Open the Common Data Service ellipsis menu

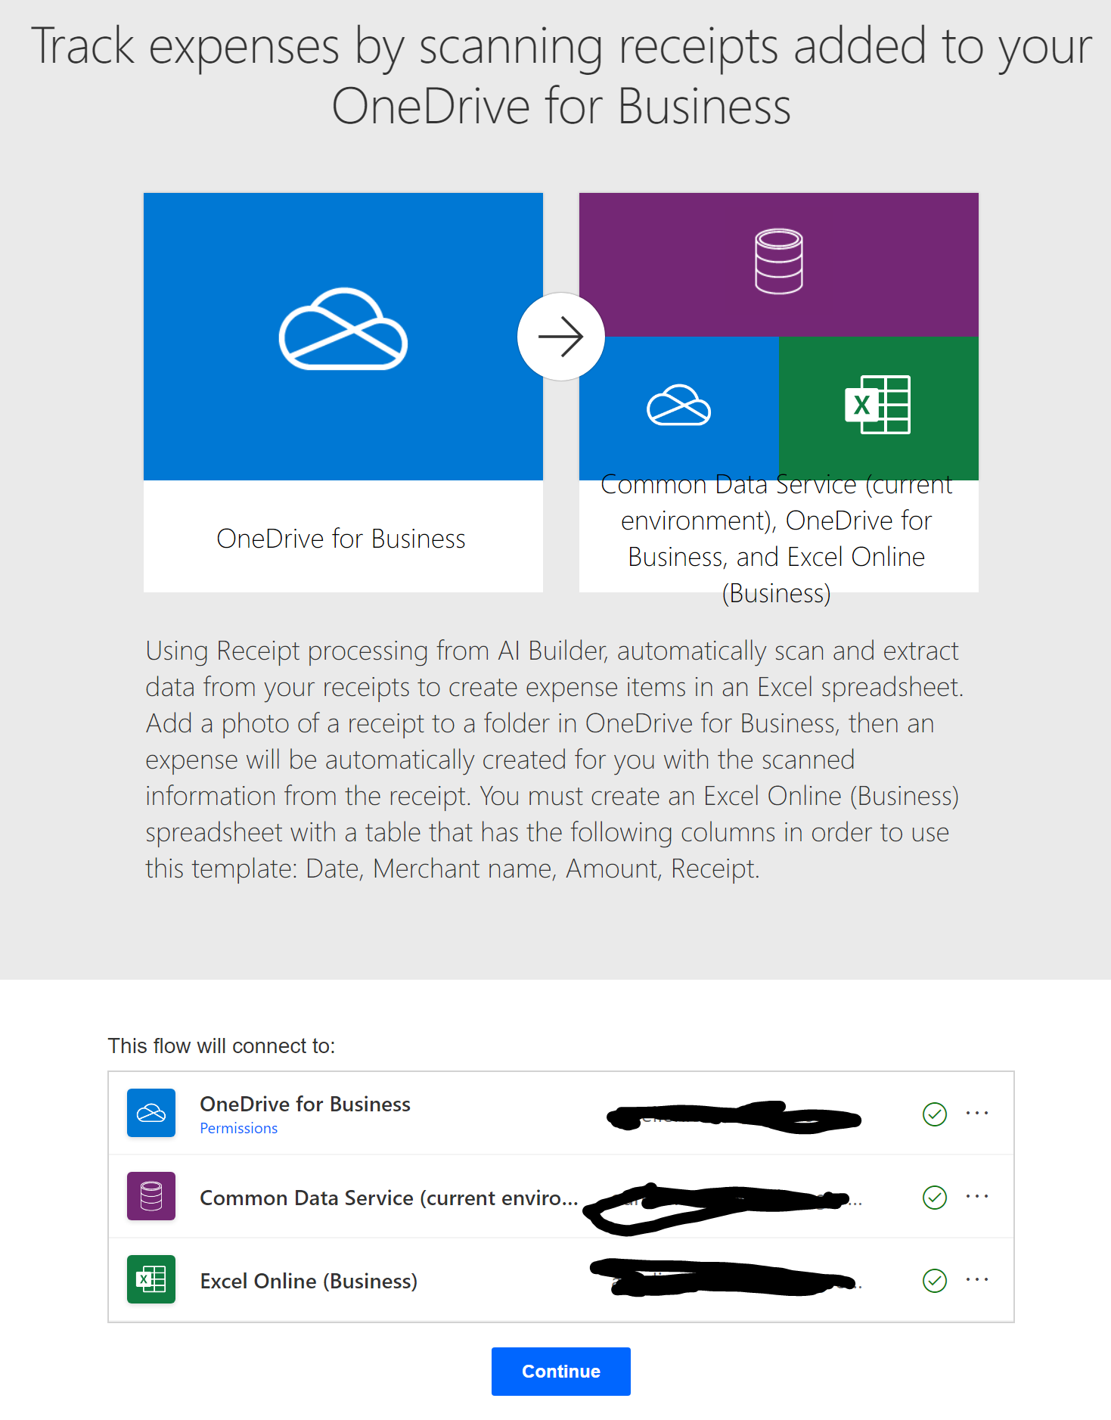tap(977, 1196)
